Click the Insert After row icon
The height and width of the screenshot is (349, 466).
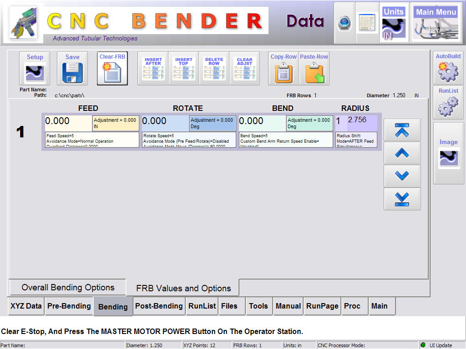[x=153, y=69]
